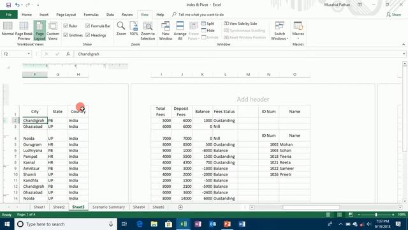Click the Redo arrow icon
Screen dimensions: 408x230
27,4
